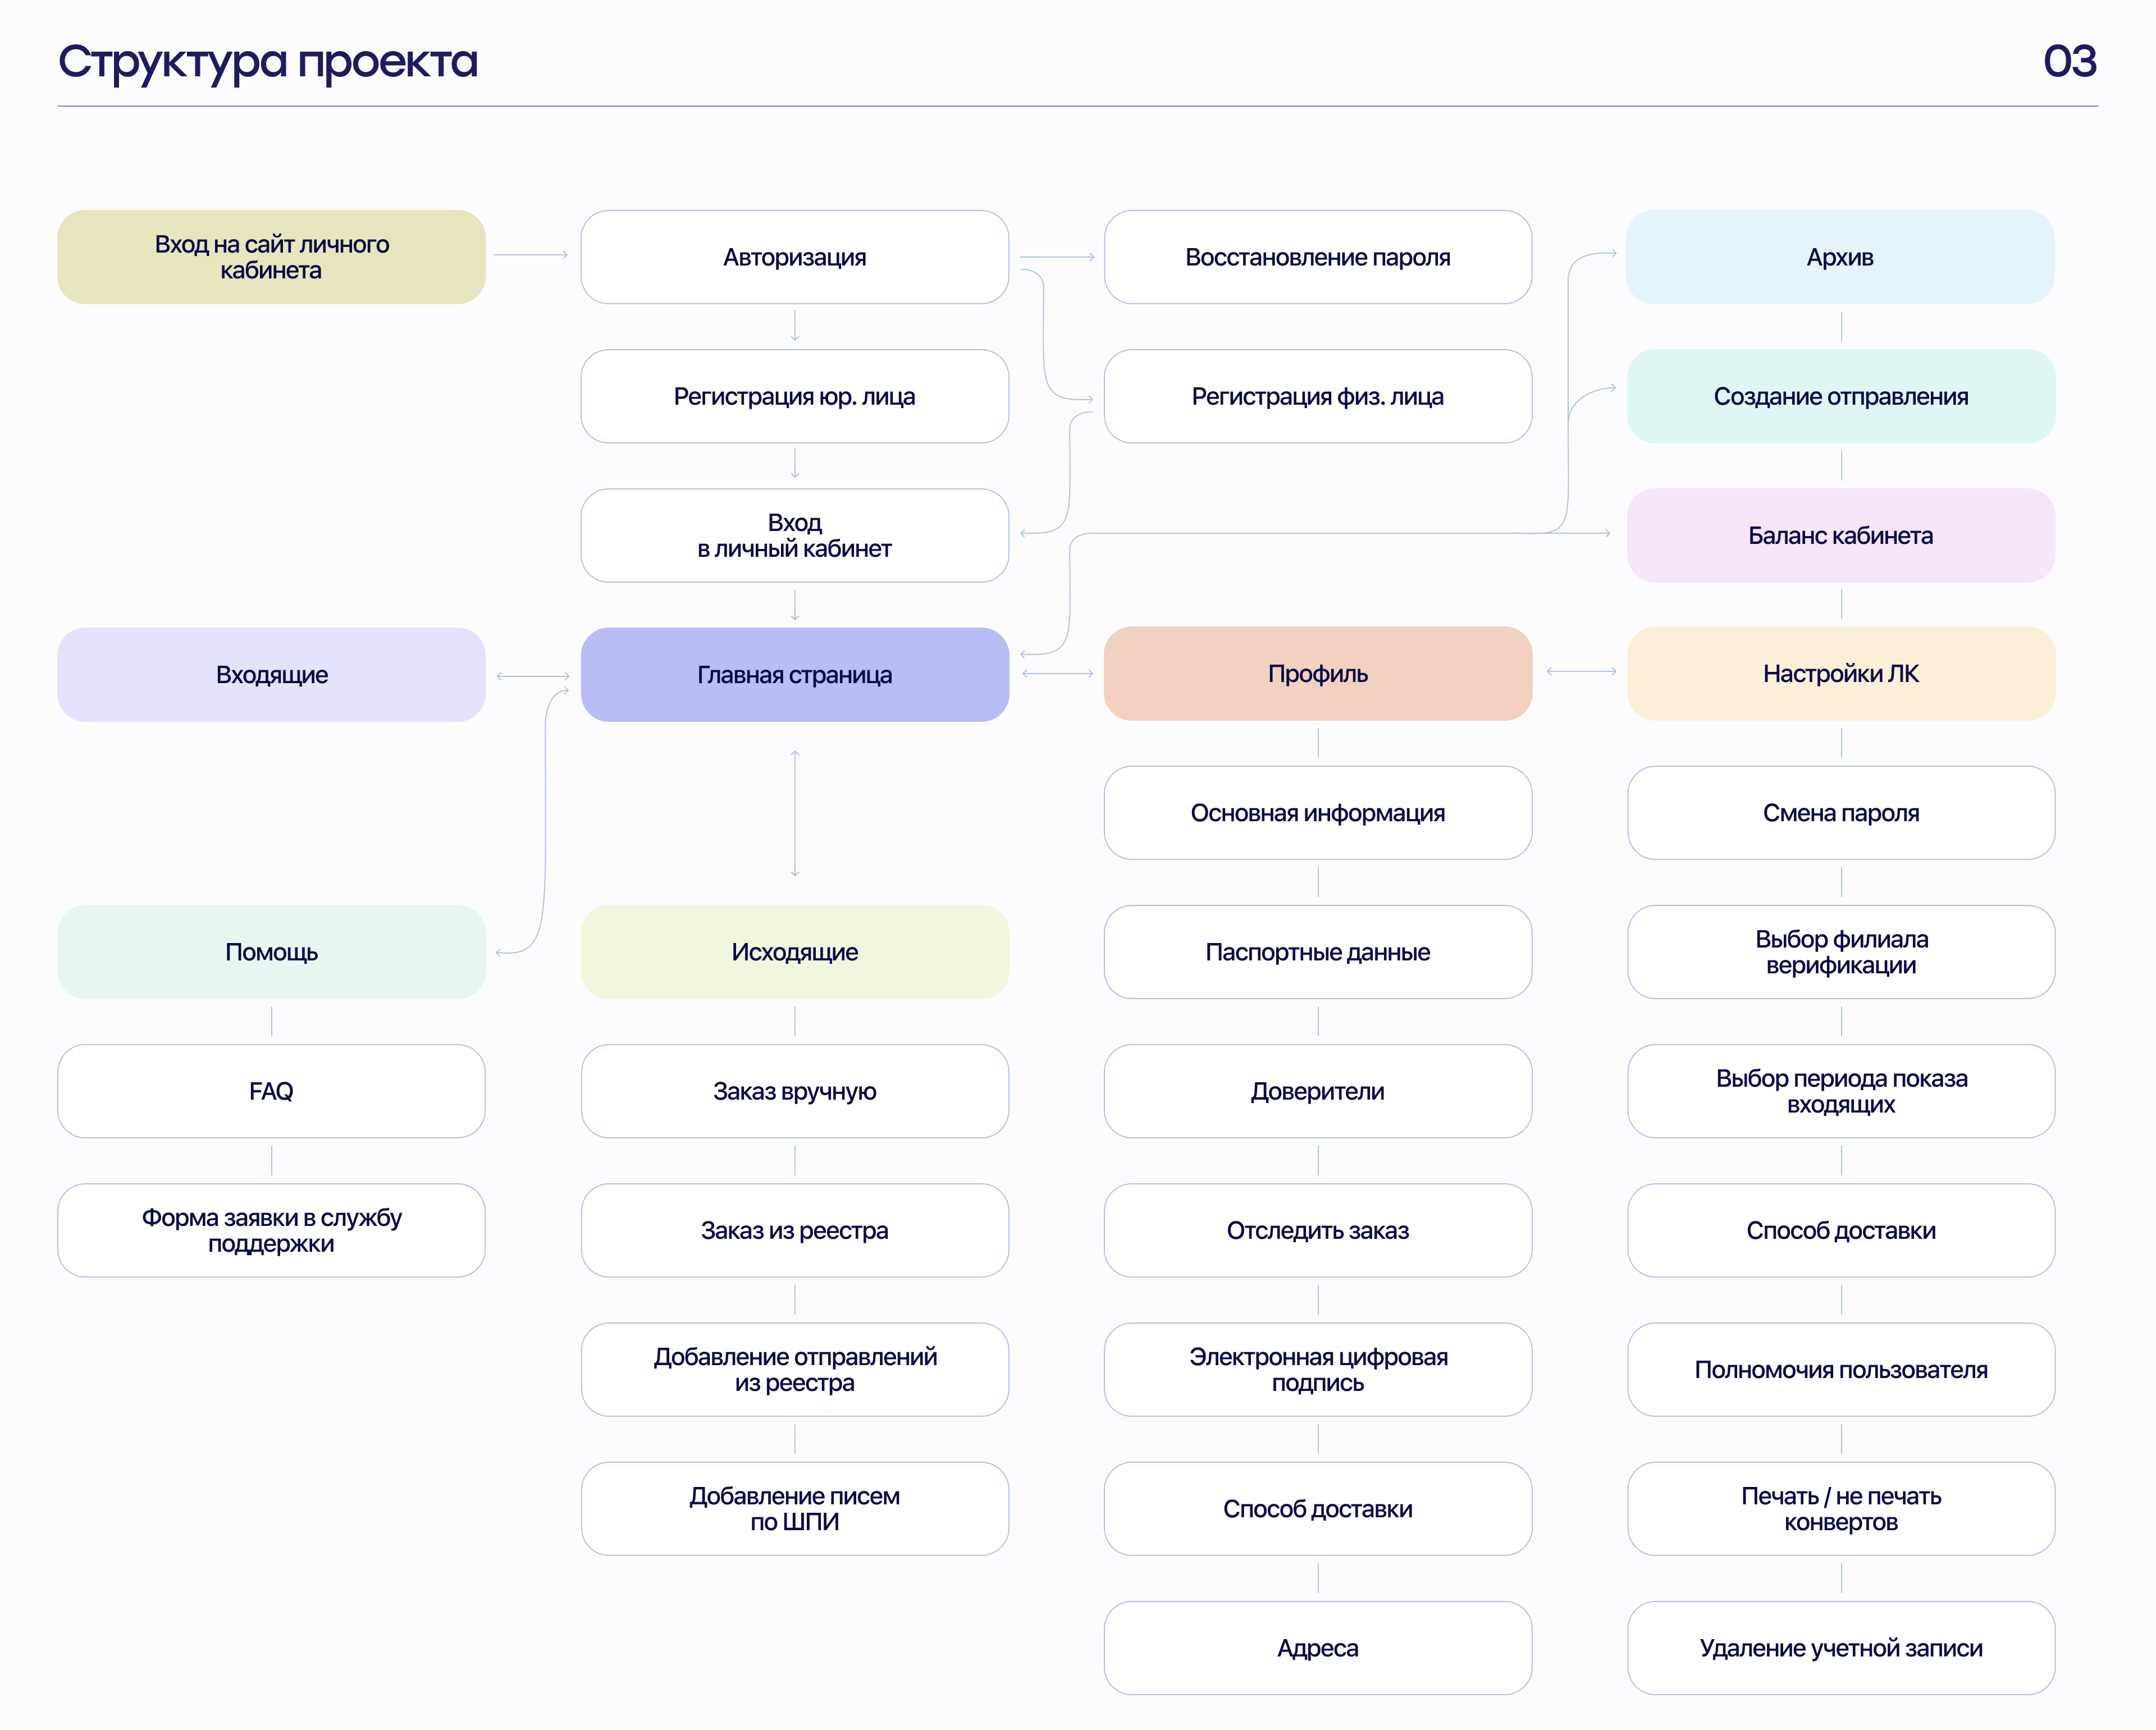
Task: Click the "Смена пароля" box
Action: coord(1840,813)
